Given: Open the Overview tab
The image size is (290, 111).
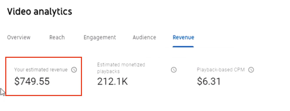Looking at the screenshot, I should pos(19,37).
